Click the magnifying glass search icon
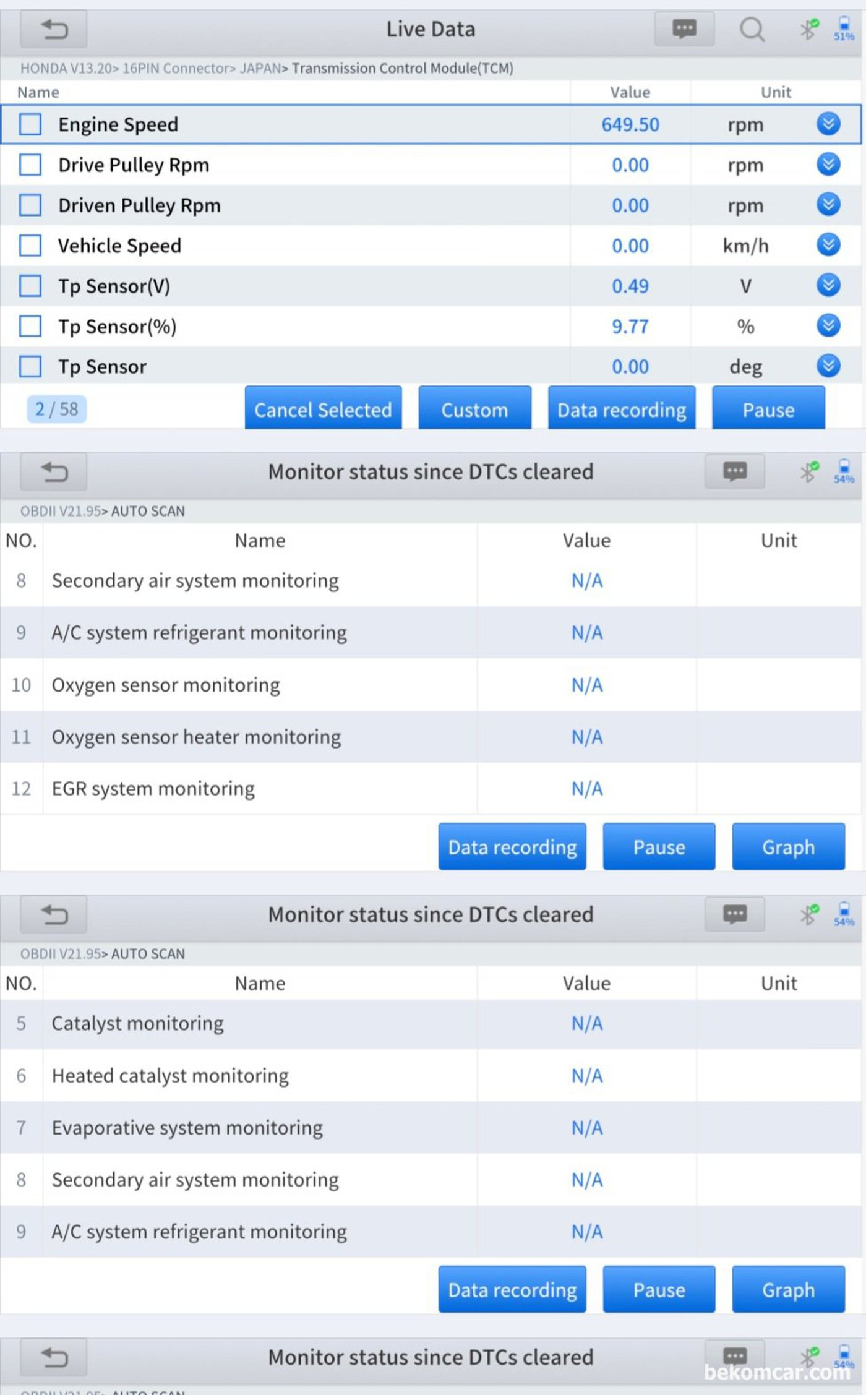This screenshot has height=1395, width=866. pos(752,29)
